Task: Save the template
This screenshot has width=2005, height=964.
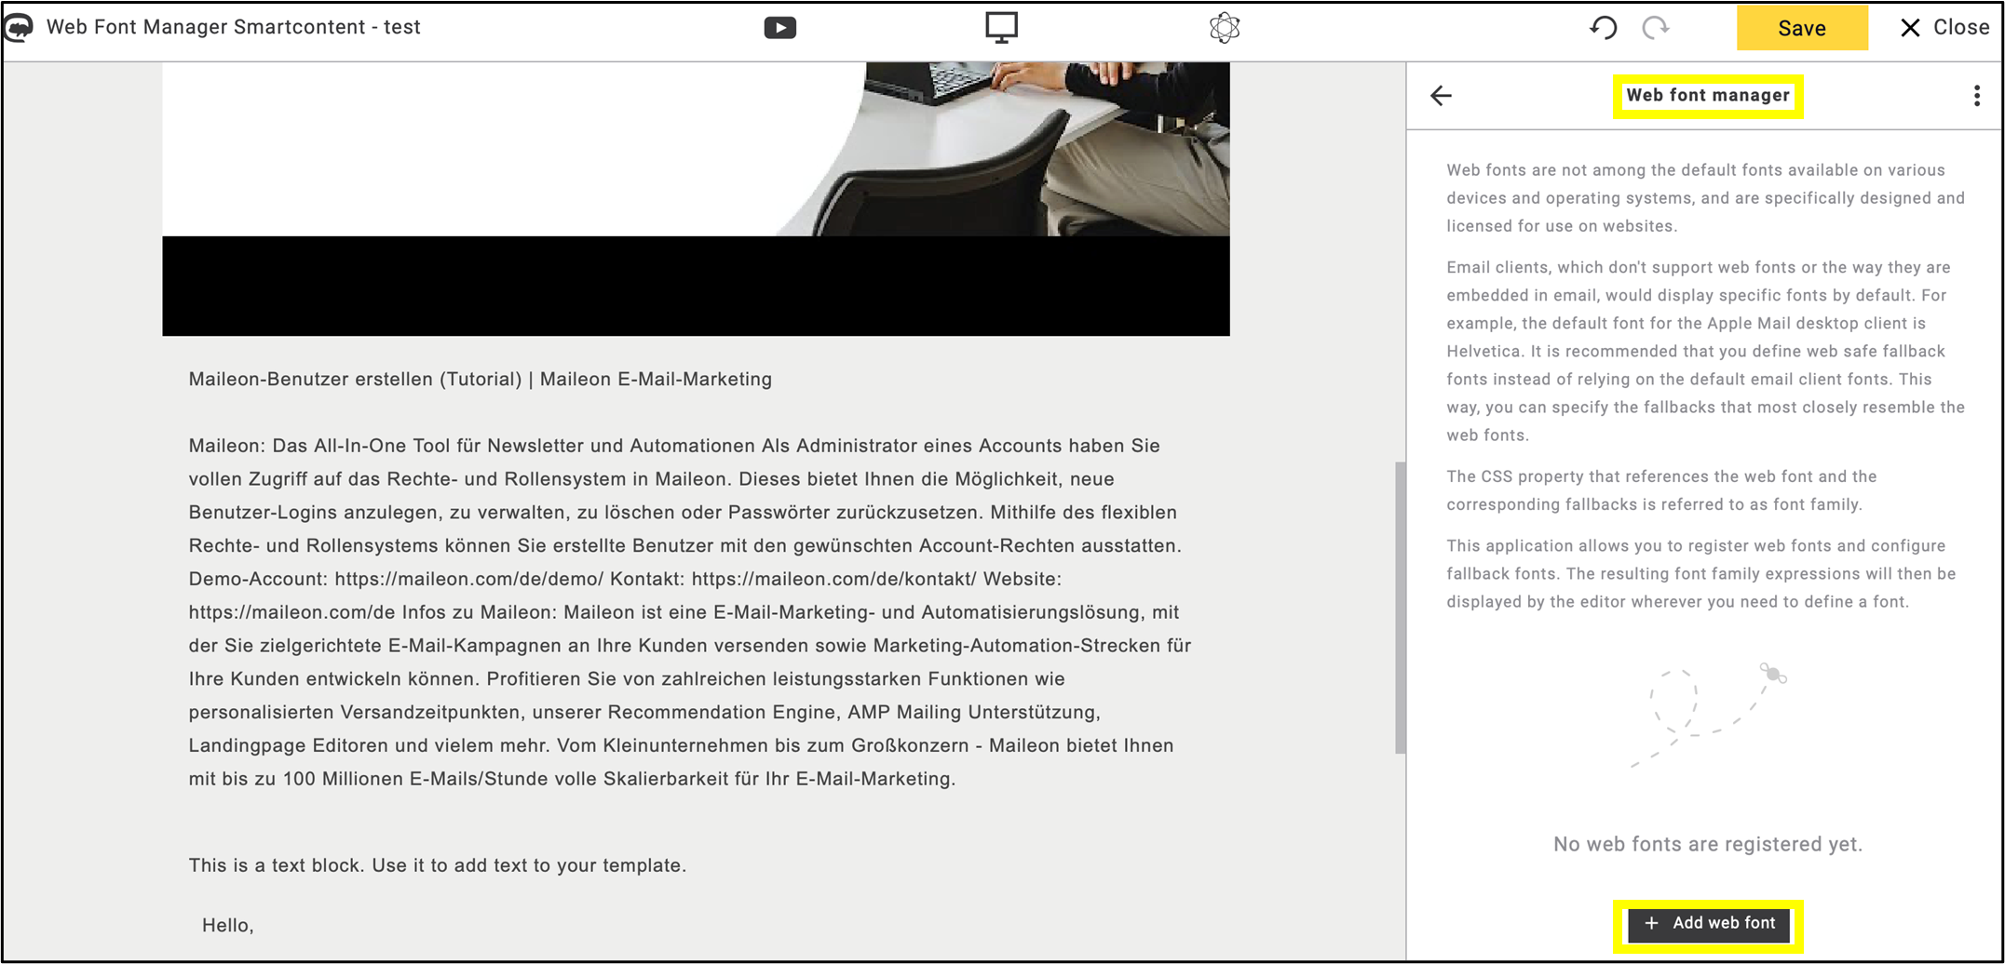Action: [1802, 28]
